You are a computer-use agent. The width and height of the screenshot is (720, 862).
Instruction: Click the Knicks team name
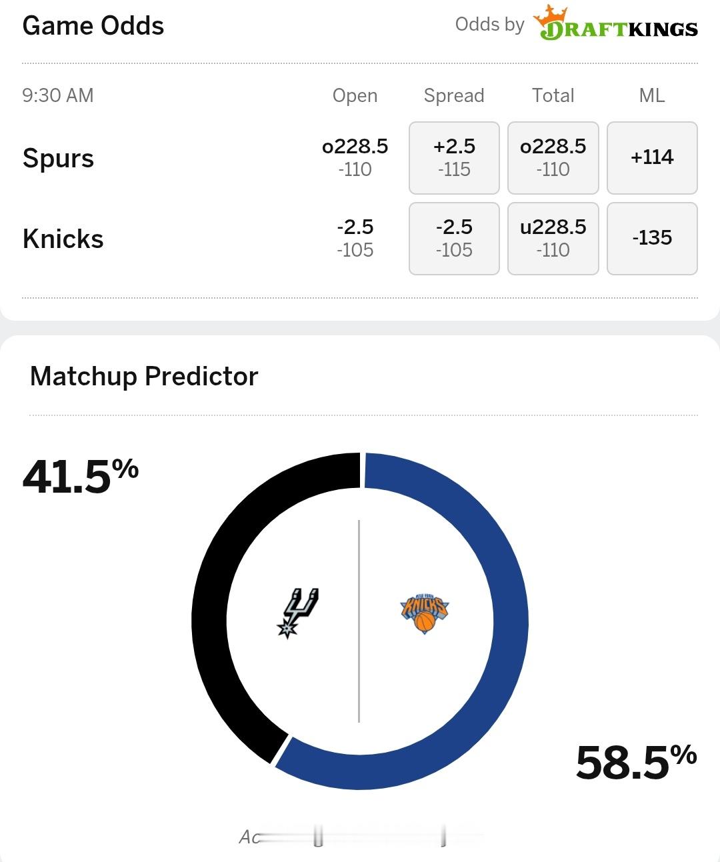(63, 238)
